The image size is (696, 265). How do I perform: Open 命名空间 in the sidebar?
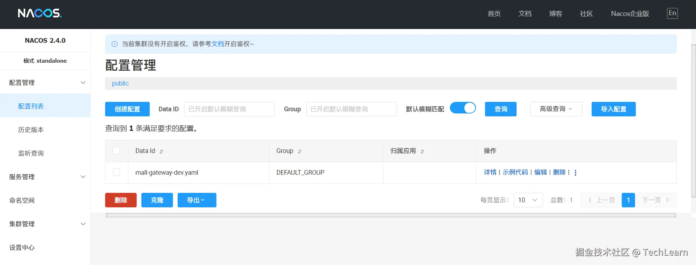(x=45, y=200)
